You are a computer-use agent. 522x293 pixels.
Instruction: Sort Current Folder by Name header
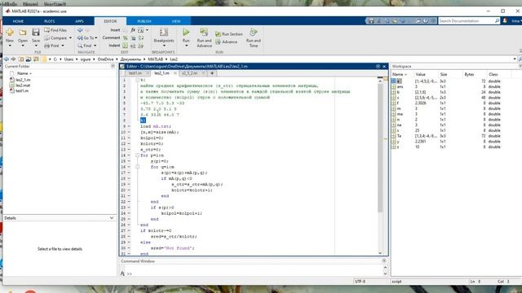(x=23, y=73)
